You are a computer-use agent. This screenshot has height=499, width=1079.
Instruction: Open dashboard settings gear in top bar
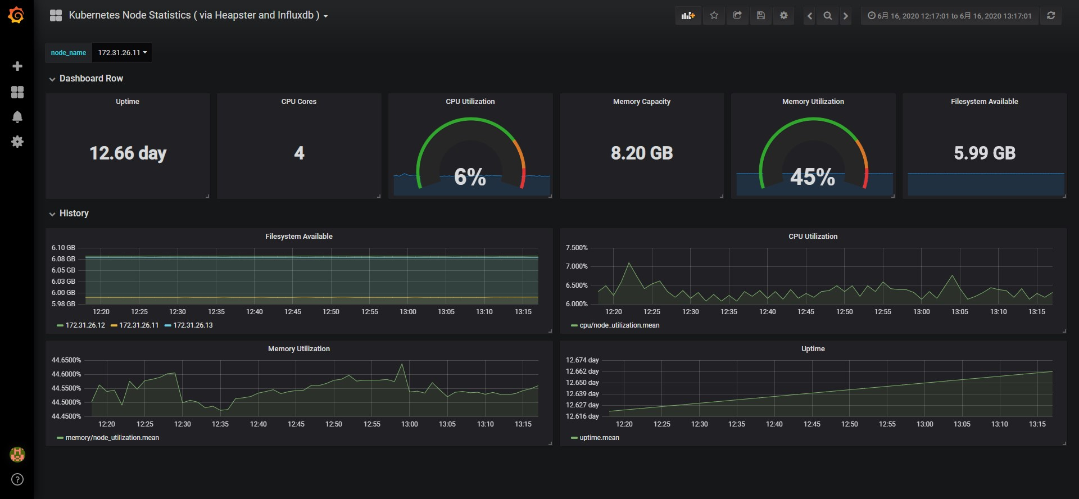(784, 16)
